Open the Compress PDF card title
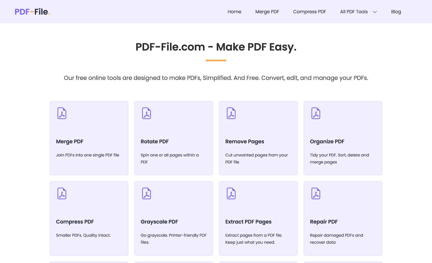The height and width of the screenshot is (263, 432). 75,222
